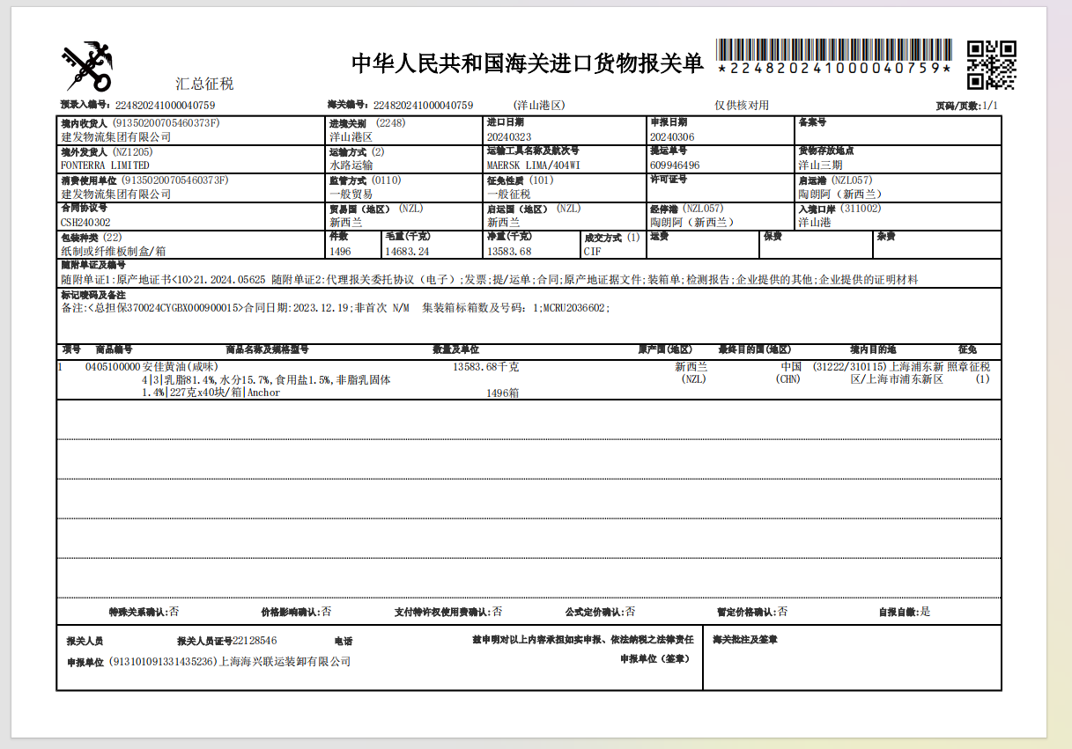This screenshot has height=749, width=1072.
Task: Click the overseas shipper FONTERRA LIMITED
Action: [105, 165]
